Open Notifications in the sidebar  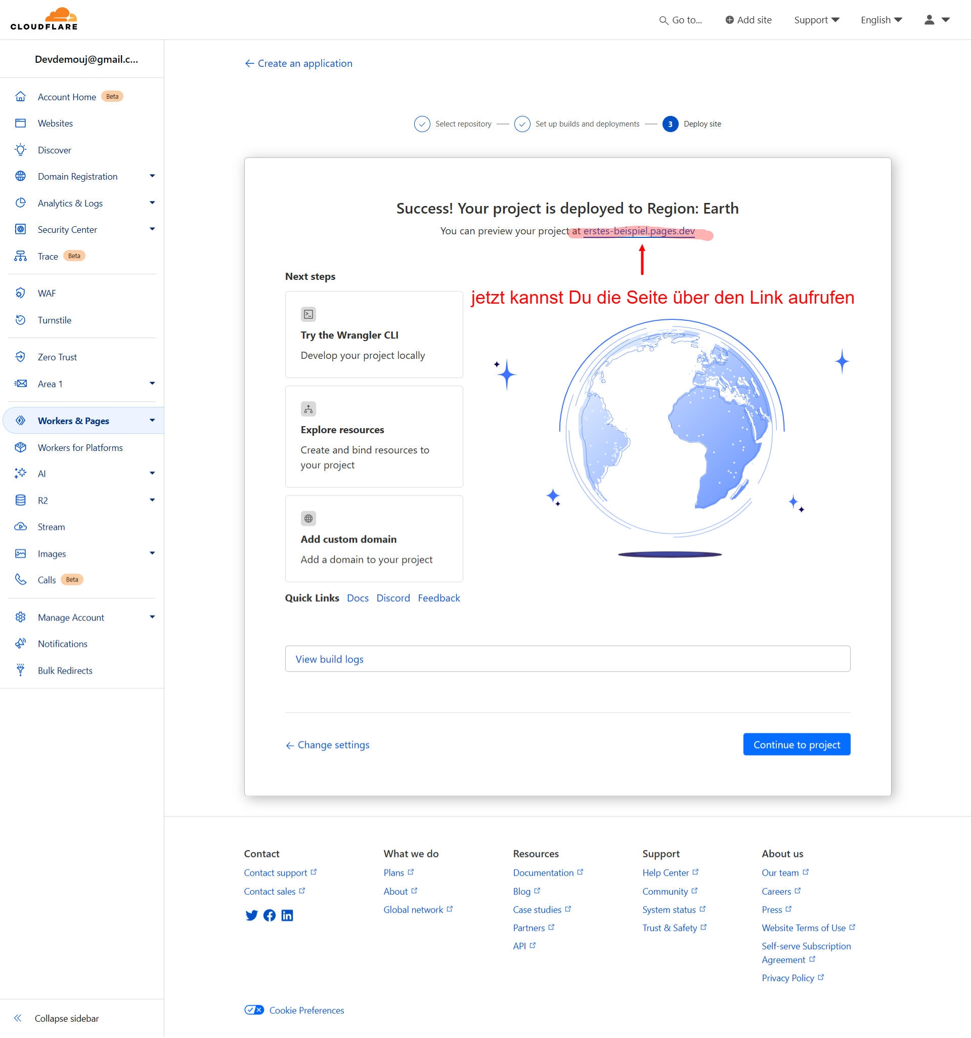point(63,644)
